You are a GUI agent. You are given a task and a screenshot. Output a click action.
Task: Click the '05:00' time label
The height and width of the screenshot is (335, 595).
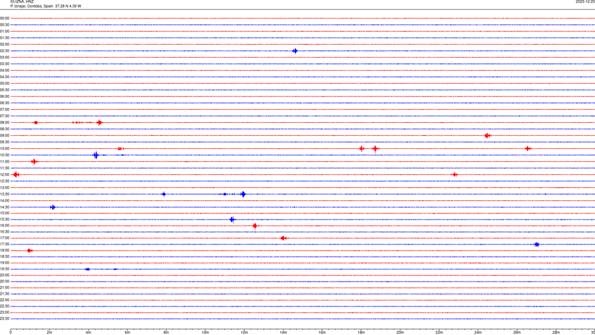[x=4, y=84]
